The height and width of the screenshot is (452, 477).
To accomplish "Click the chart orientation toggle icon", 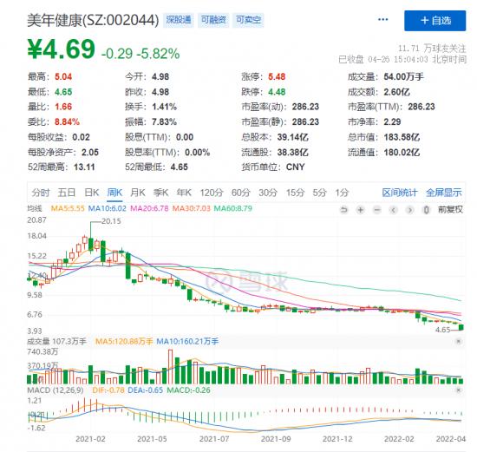I will point(426,210).
